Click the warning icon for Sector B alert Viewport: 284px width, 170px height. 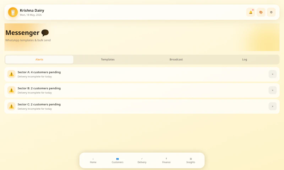click(11, 91)
